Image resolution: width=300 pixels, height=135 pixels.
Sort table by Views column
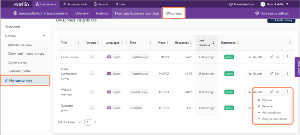168,43
